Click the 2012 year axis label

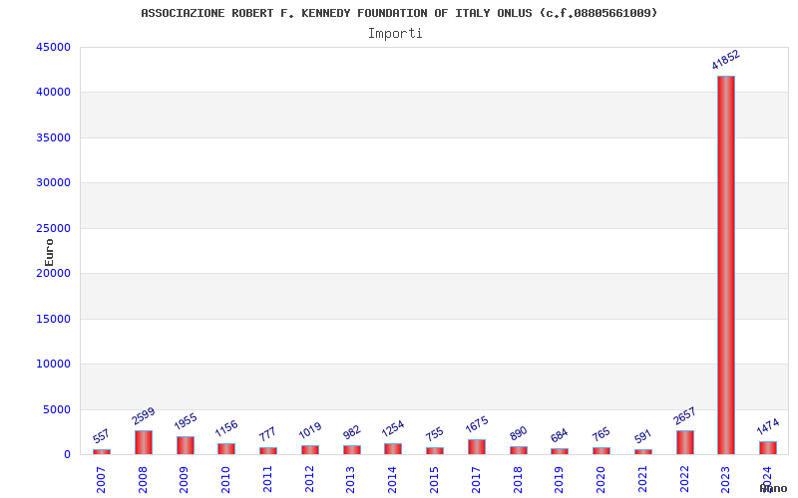[309, 480]
